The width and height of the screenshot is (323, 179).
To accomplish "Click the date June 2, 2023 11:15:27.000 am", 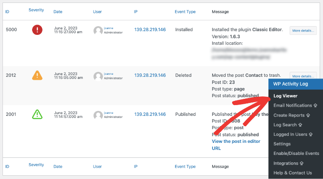I will tap(68, 30).
